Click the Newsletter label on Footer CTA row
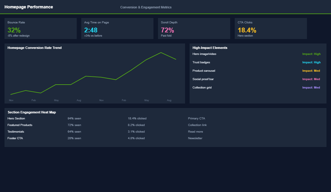Screen dimensions: 331x192 pos(195,138)
